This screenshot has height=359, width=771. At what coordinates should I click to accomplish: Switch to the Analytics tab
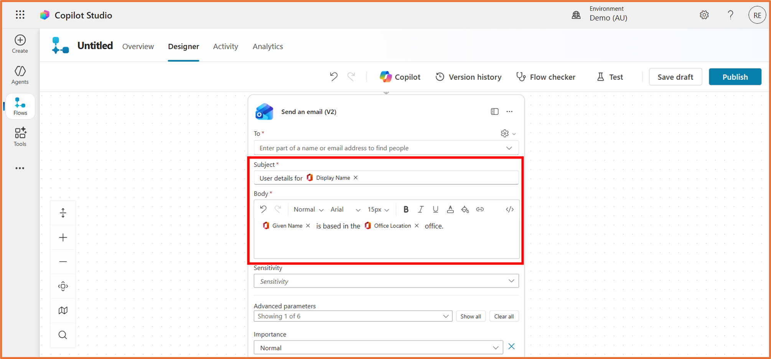coord(268,46)
